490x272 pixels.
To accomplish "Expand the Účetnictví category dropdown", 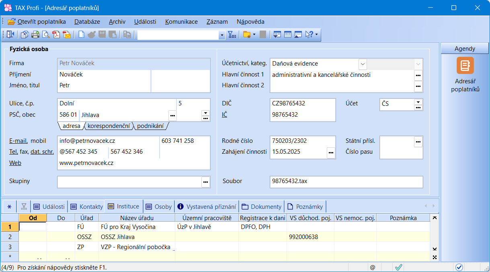I will 363,64.
